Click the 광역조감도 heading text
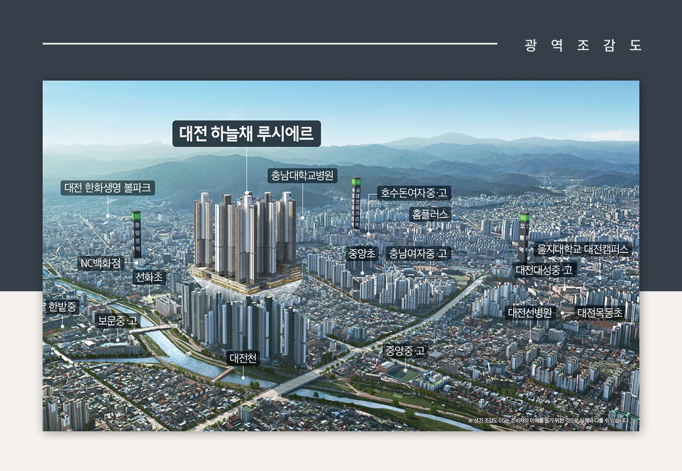 click(583, 46)
